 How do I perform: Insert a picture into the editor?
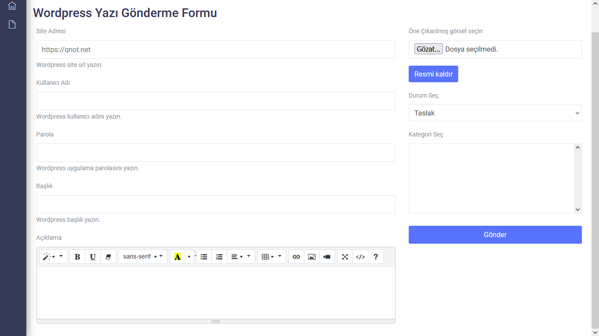(x=312, y=257)
